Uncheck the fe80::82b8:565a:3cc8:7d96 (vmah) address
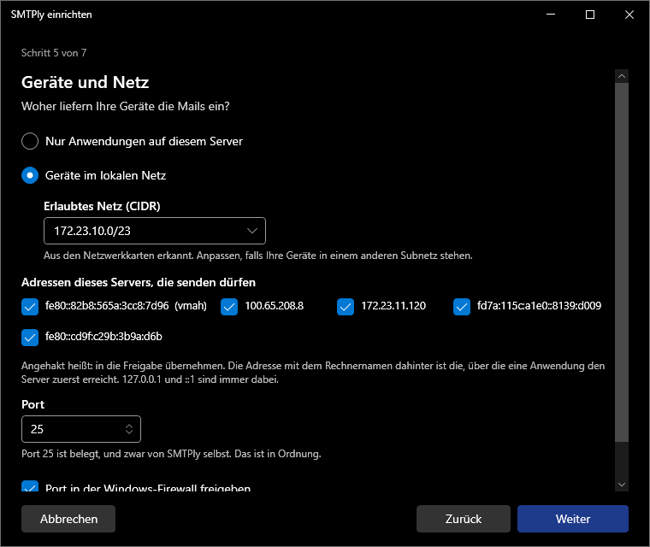Screen dimensions: 650x547 pos(30,307)
